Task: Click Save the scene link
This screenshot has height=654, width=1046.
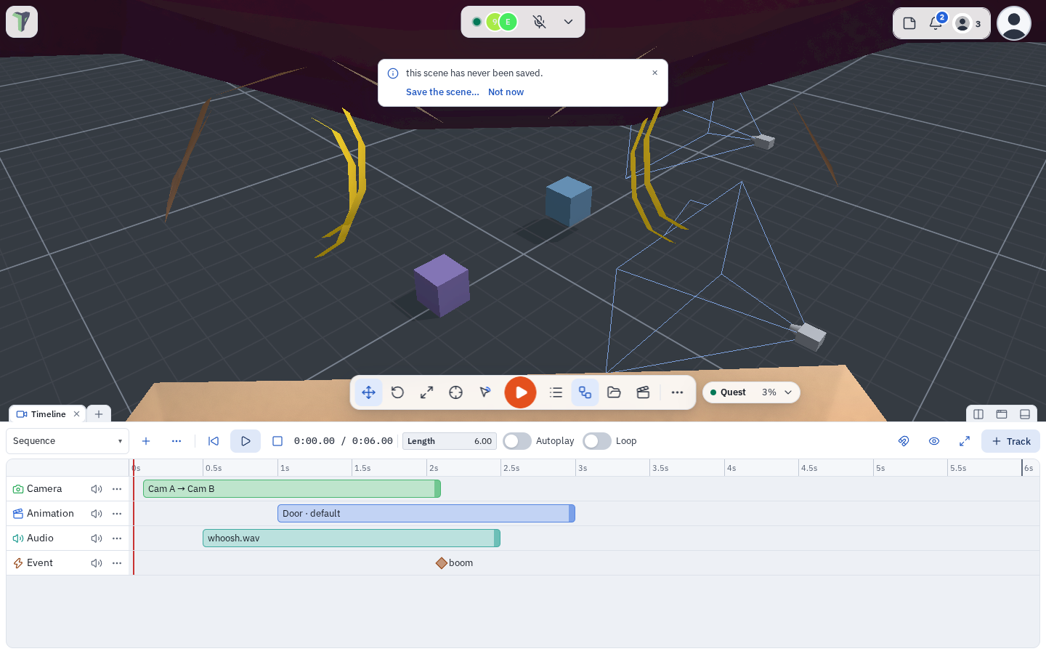Action: coord(442,92)
